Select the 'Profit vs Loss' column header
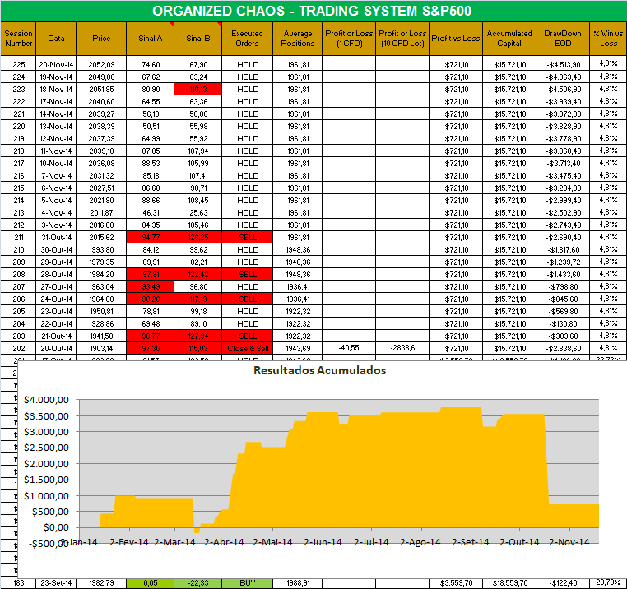This screenshot has height=589, width=627. [x=456, y=39]
